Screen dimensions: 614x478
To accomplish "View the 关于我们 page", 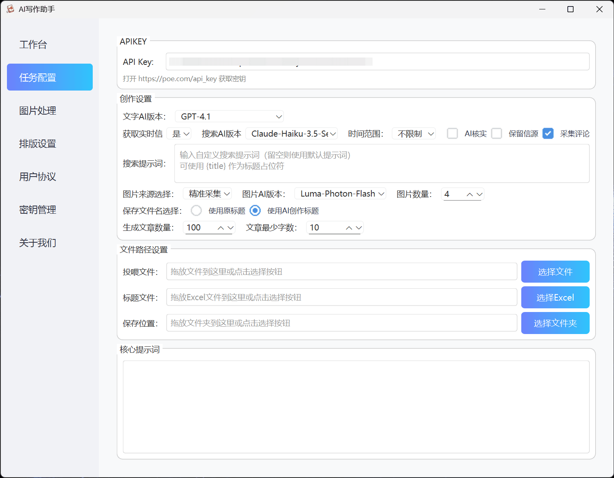I will [x=37, y=243].
